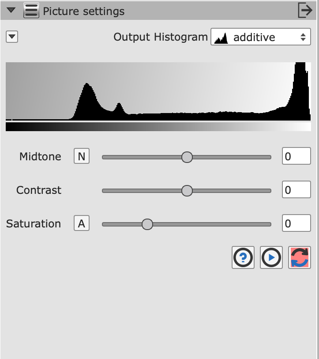Click the Output Histogram label
Image resolution: width=319 pixels, height=359 pixels.
point(160,37)
